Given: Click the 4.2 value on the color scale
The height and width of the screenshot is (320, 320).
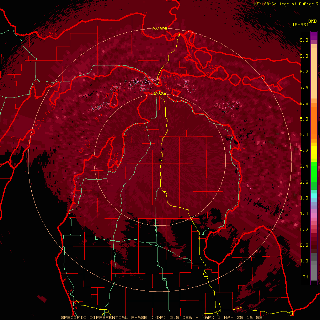Looking at the screenshot, I should 304,151.
